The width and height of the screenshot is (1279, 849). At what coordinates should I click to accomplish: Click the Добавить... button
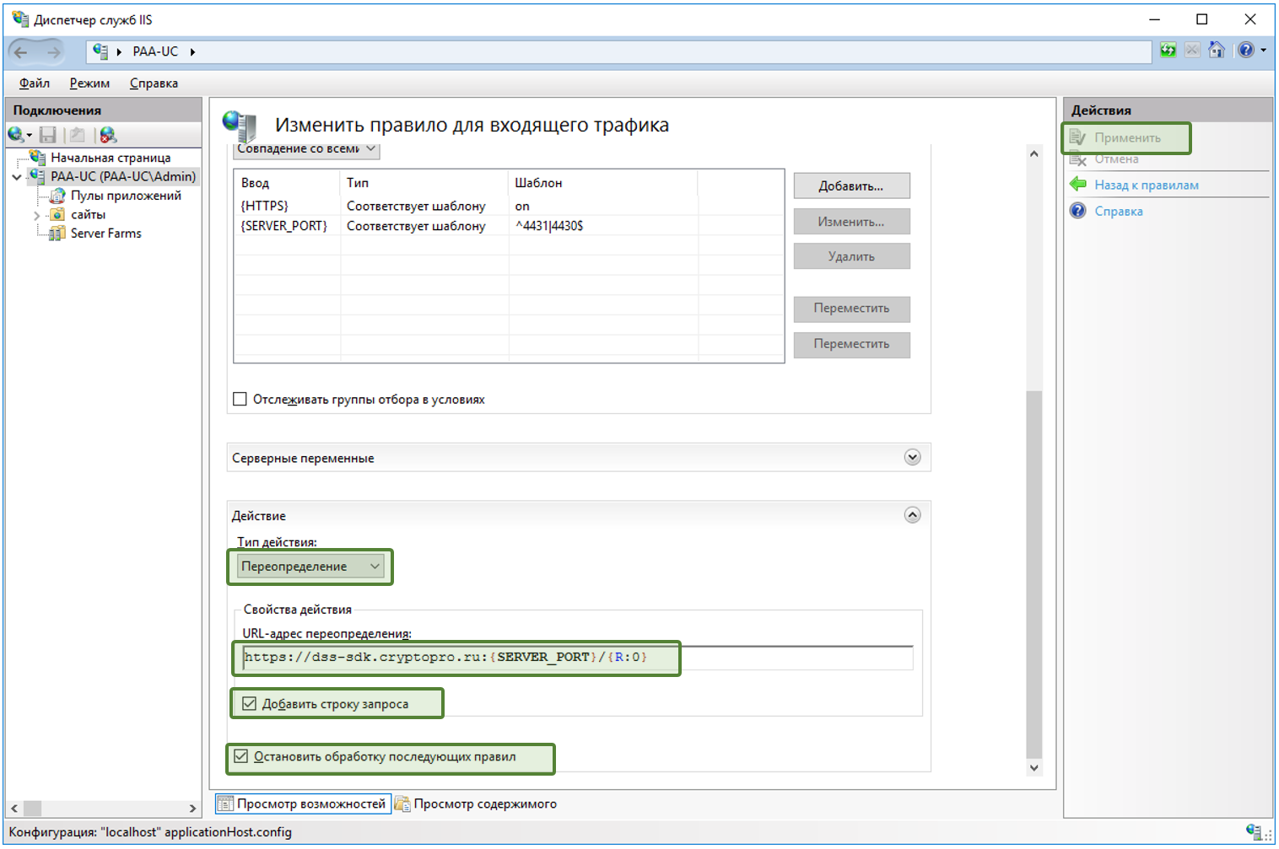tap(851, 186)
